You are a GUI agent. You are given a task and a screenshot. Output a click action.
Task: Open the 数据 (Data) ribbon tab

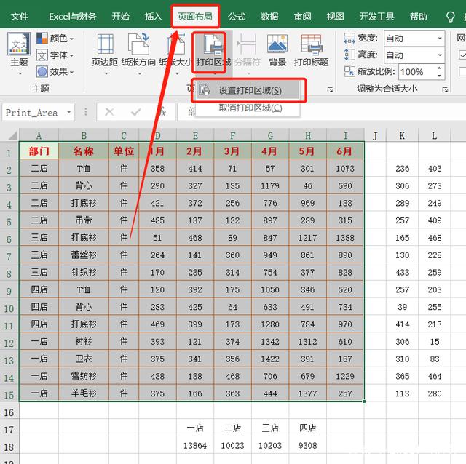click(x=269, y=16)
